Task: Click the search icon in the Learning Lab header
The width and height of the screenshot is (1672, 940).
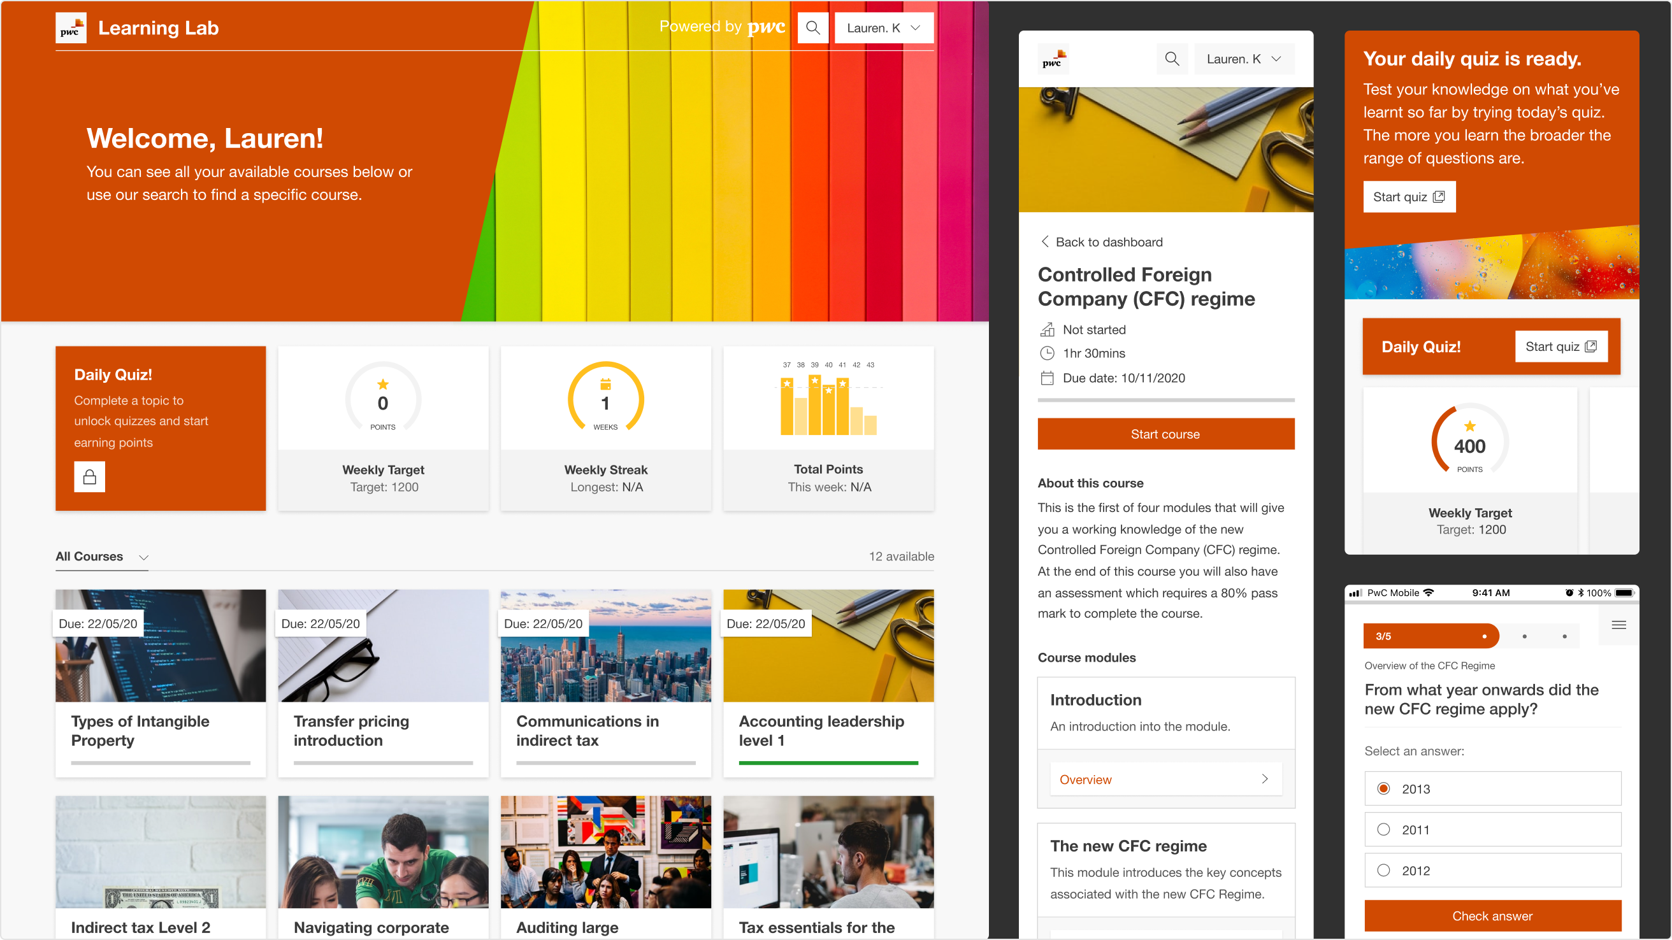Action: (x=812, y=28)
